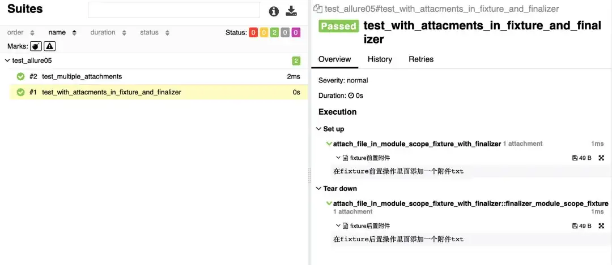Viewport: 612px width, 265px height.
Task: Collapse the Tear down section
Action: 319,188
